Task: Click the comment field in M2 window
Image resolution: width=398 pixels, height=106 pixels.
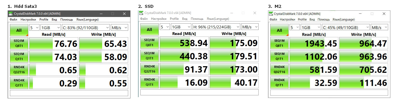Action: (329, 93)
